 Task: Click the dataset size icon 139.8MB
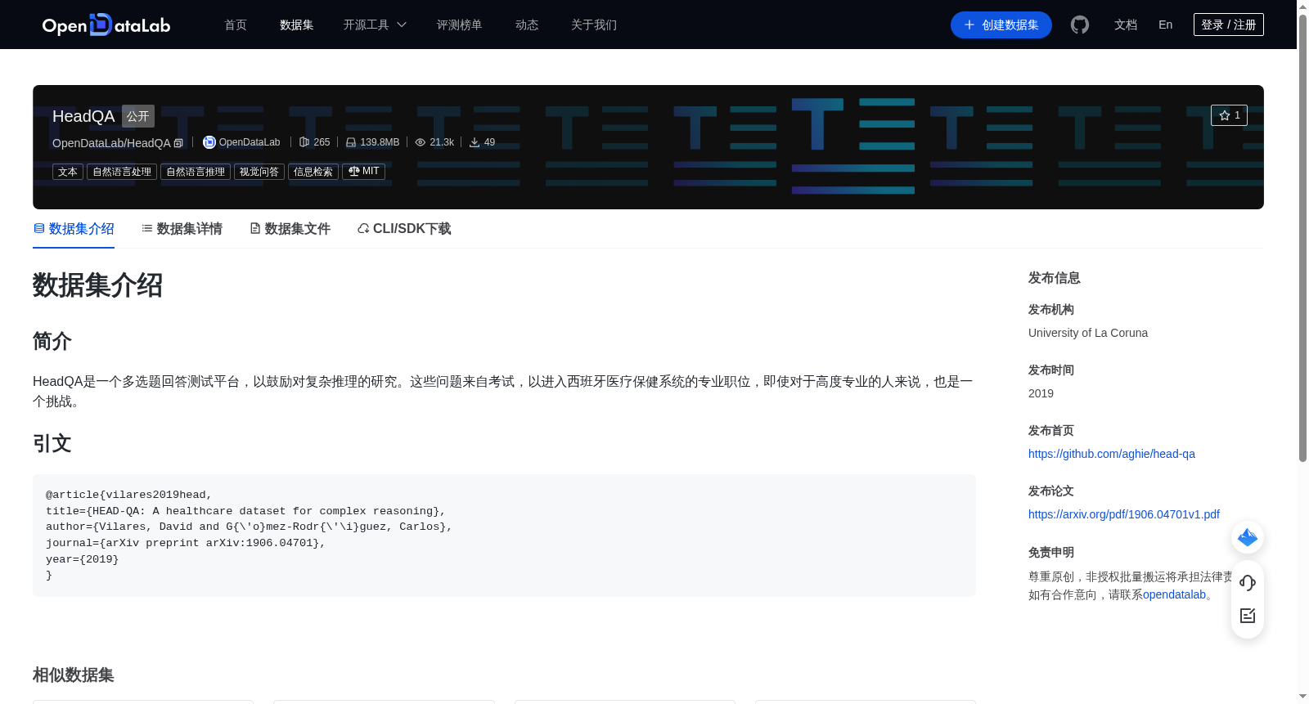tap(351, 142)
